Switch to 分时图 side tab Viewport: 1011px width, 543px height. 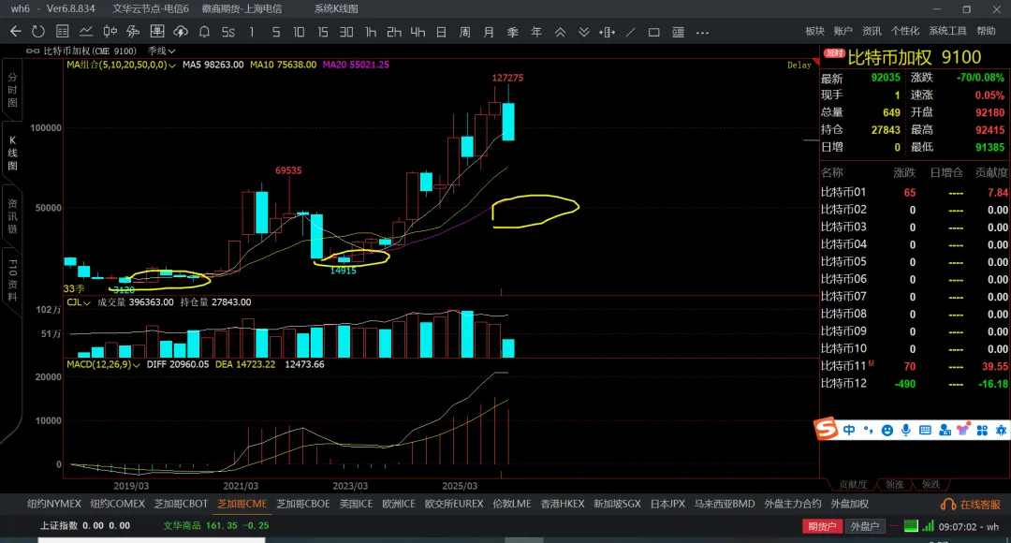pyautogui.click(x=12, y=90)
